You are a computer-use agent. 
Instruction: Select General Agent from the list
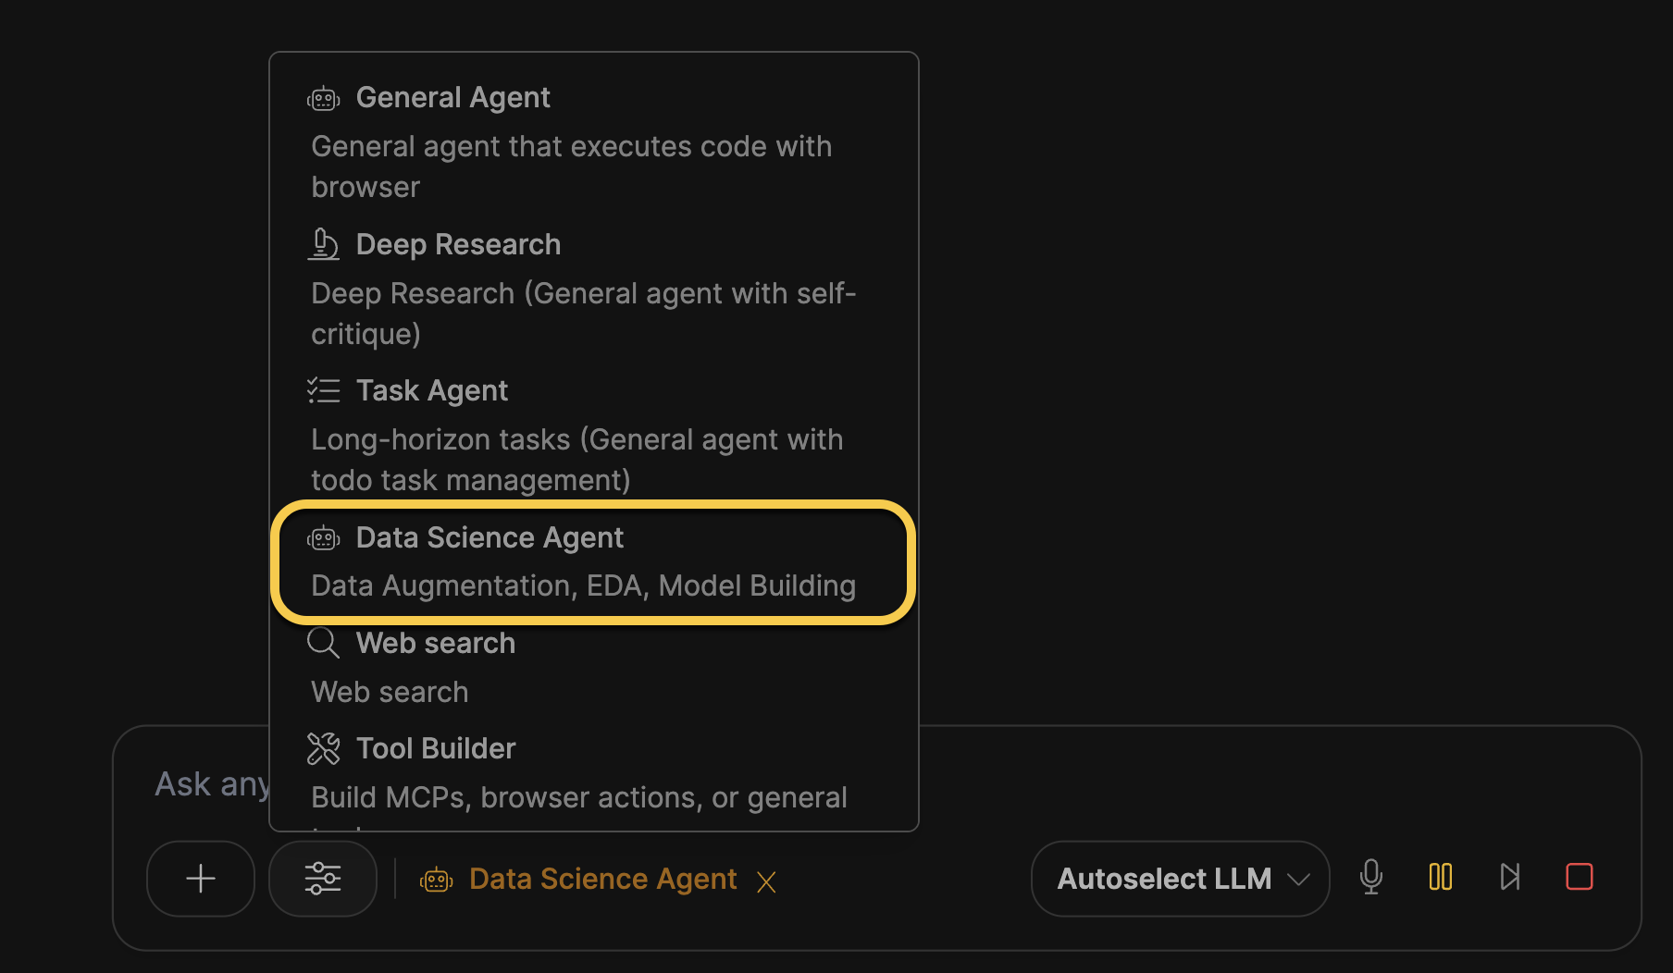click(453, 98)
